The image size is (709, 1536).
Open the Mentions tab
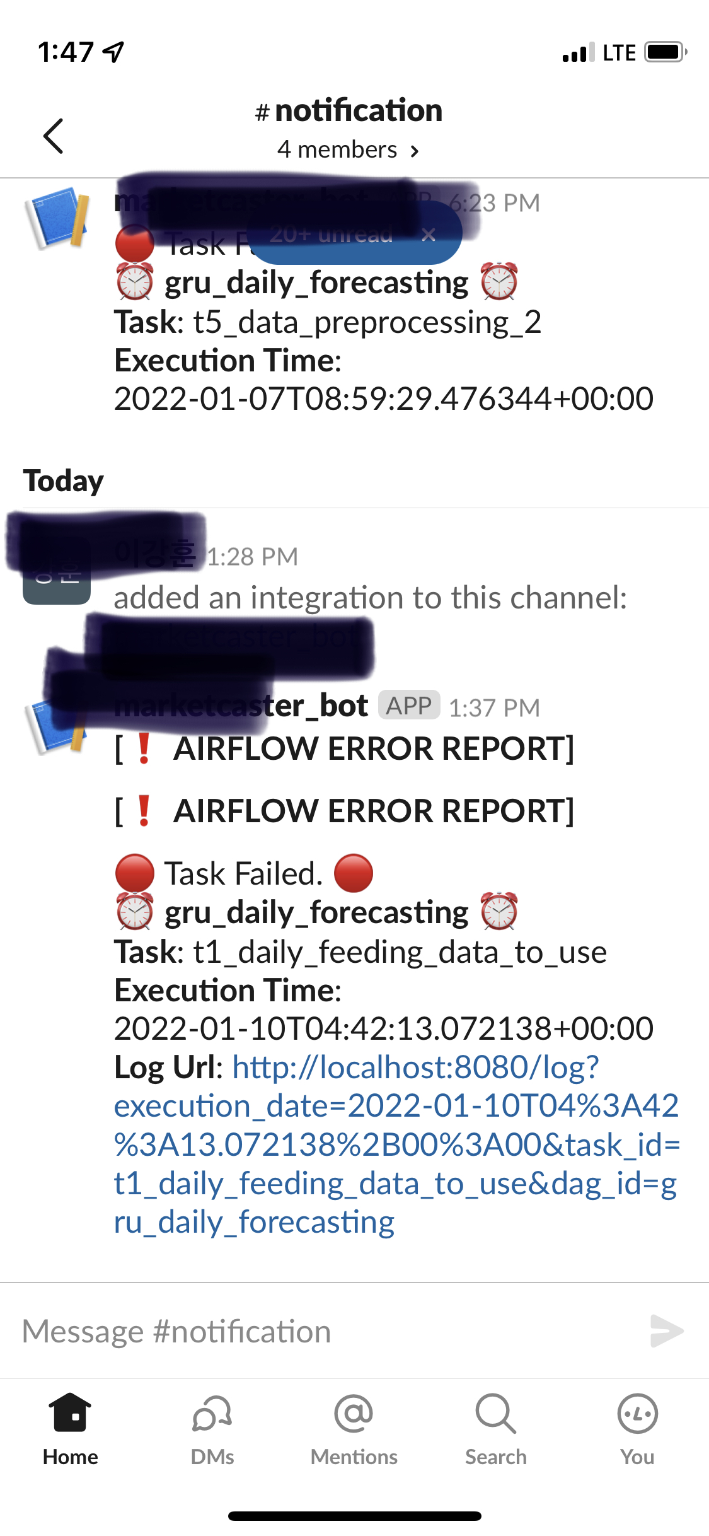click(354, 1430)
